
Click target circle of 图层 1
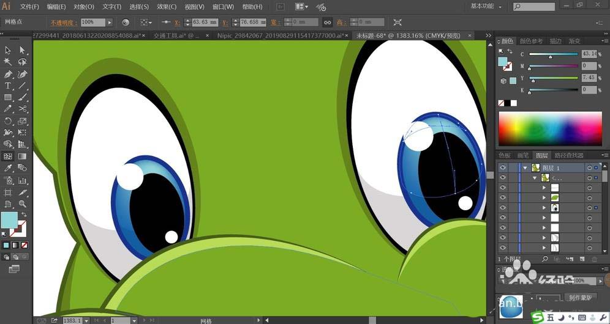[590, 168]
